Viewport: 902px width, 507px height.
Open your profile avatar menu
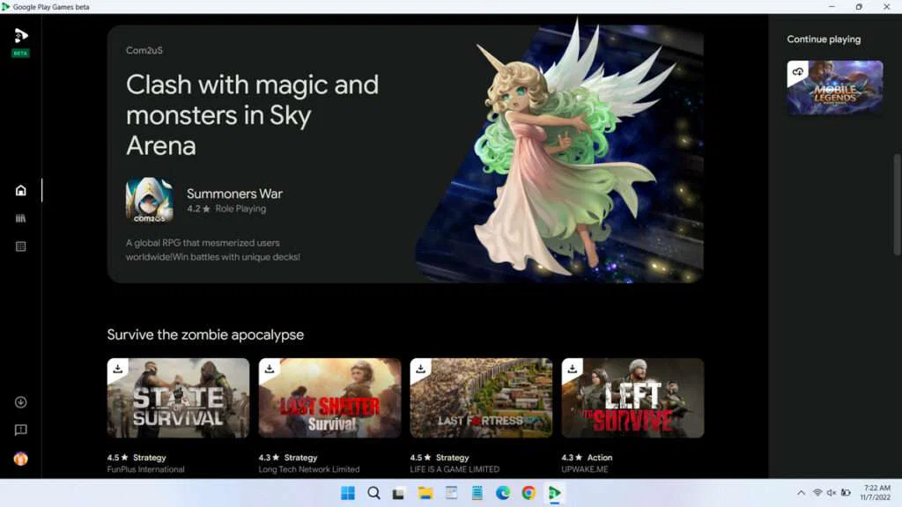point(19,458)
